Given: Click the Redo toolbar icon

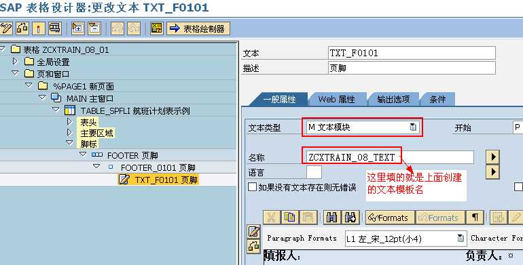Looking at the screenshot, I should [x=134, y=28].
